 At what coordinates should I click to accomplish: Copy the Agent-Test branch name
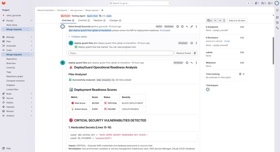pos(100,16)
